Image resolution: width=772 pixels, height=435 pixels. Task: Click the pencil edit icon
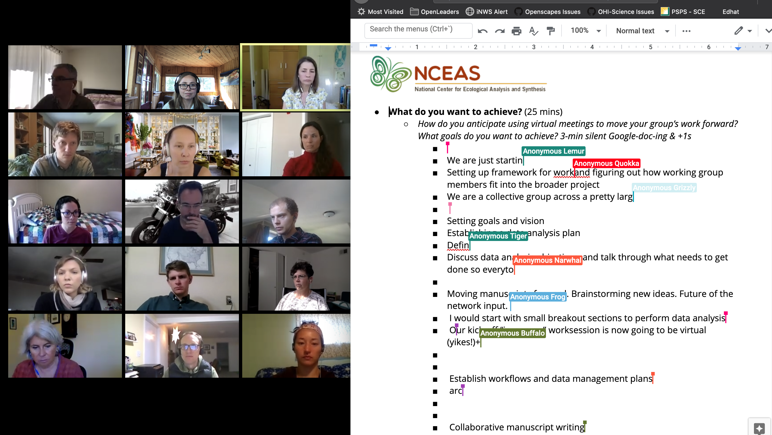[x=739, y=31]
